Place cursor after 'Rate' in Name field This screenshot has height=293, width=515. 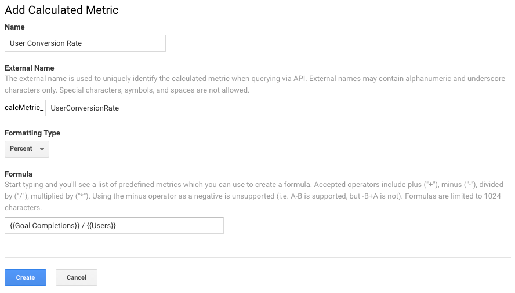tap(82, 43)
